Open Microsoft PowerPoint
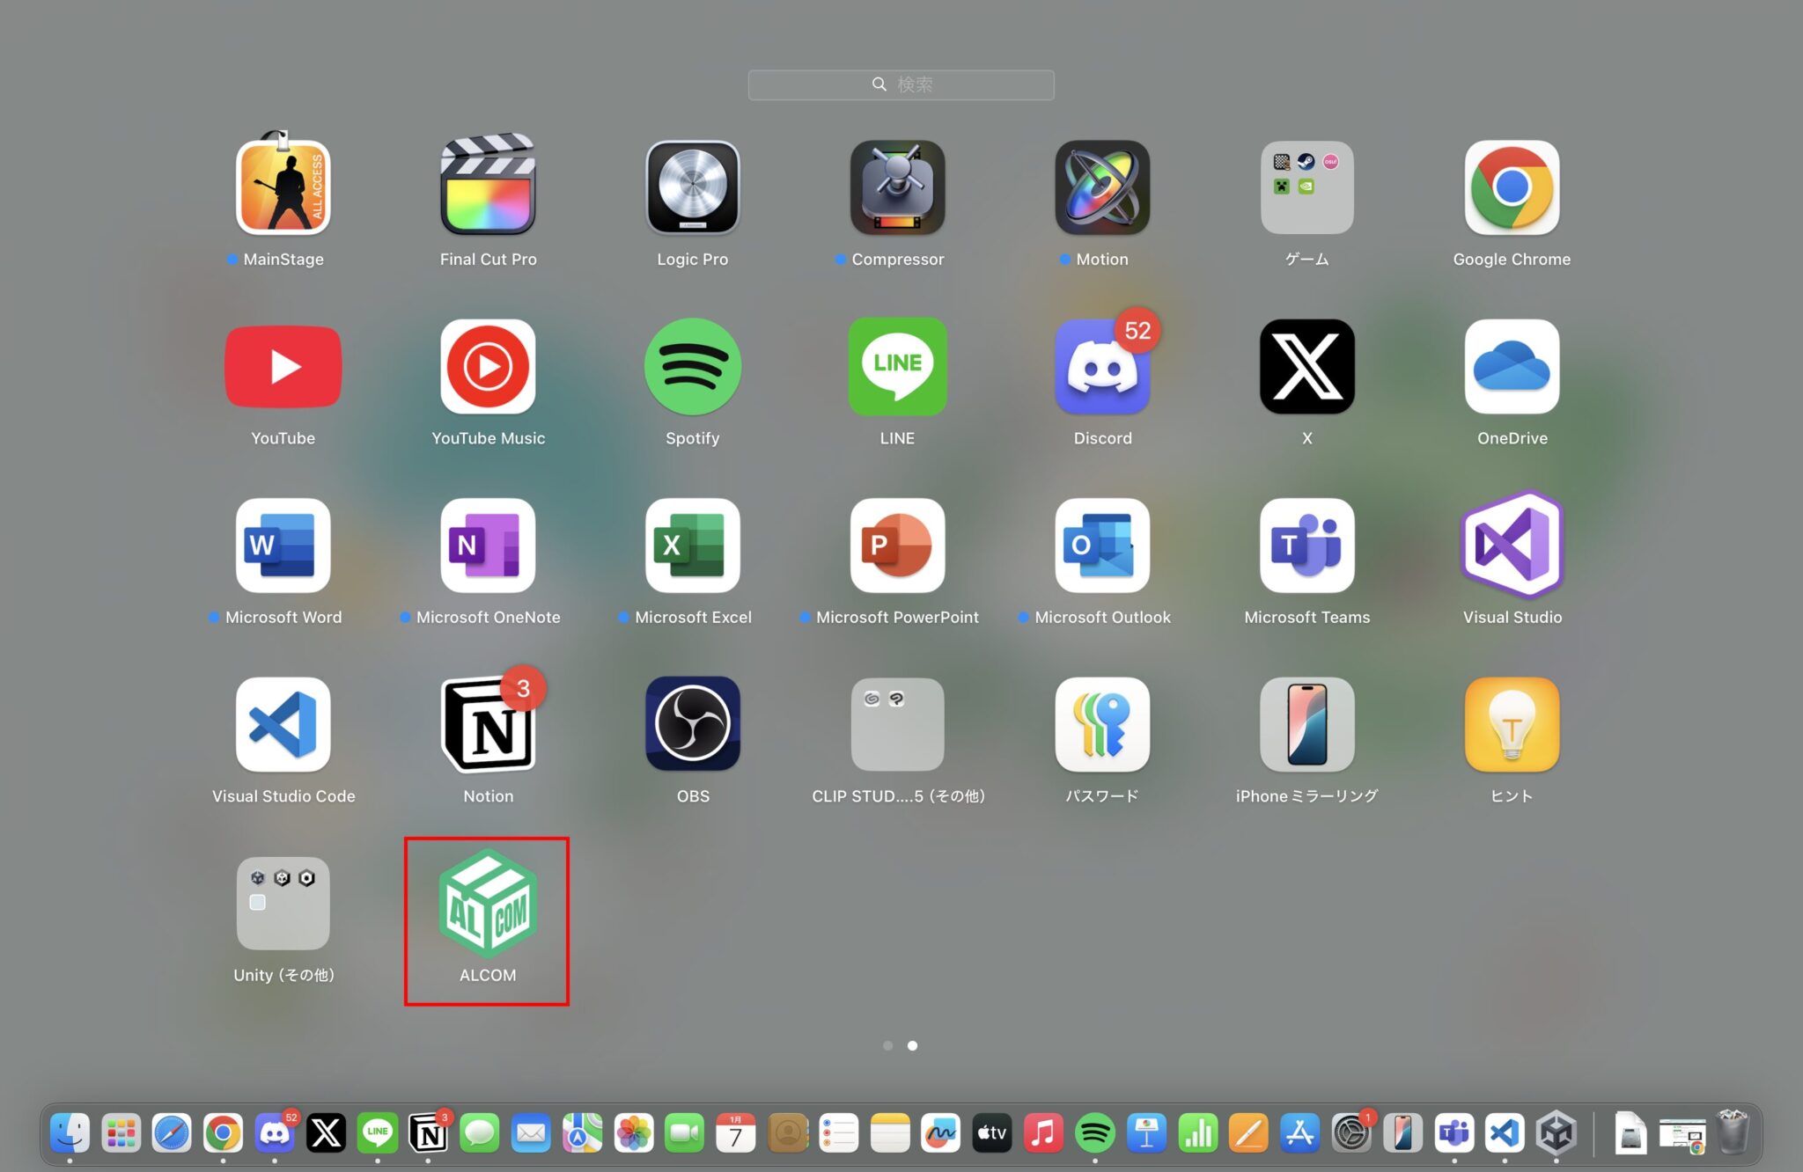 point(897,546)
